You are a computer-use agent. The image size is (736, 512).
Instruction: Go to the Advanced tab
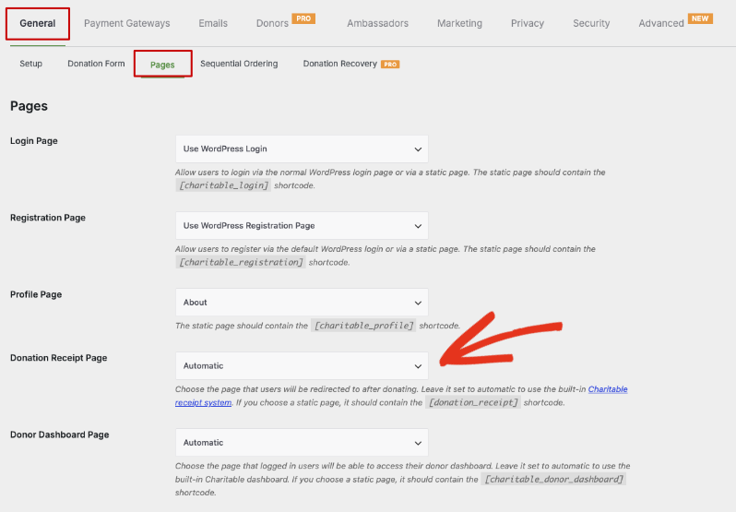661,23
